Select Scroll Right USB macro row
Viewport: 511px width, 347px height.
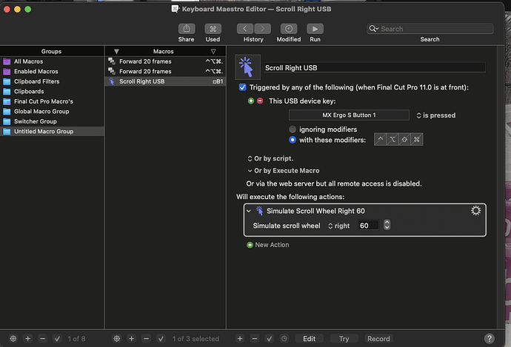[x=166, y=81]
